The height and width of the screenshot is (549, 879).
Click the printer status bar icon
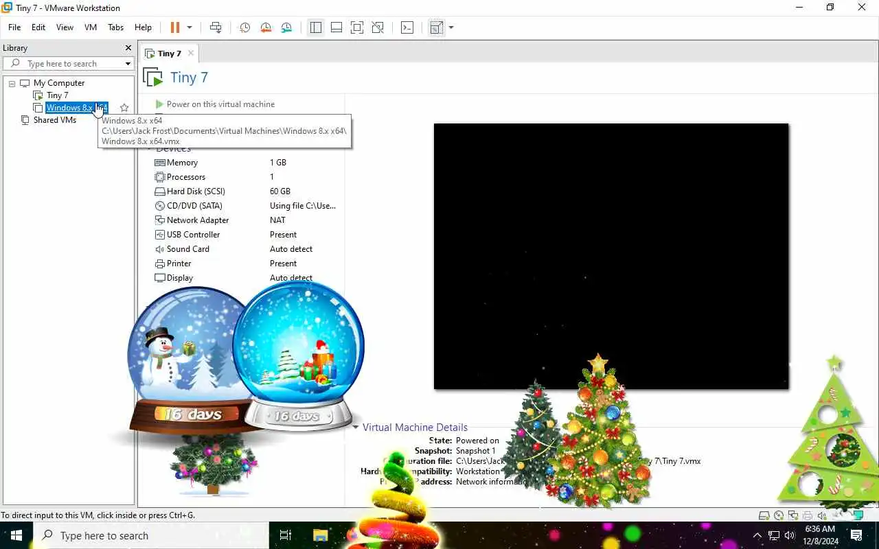pyautogui.click(x=808, y=515)
